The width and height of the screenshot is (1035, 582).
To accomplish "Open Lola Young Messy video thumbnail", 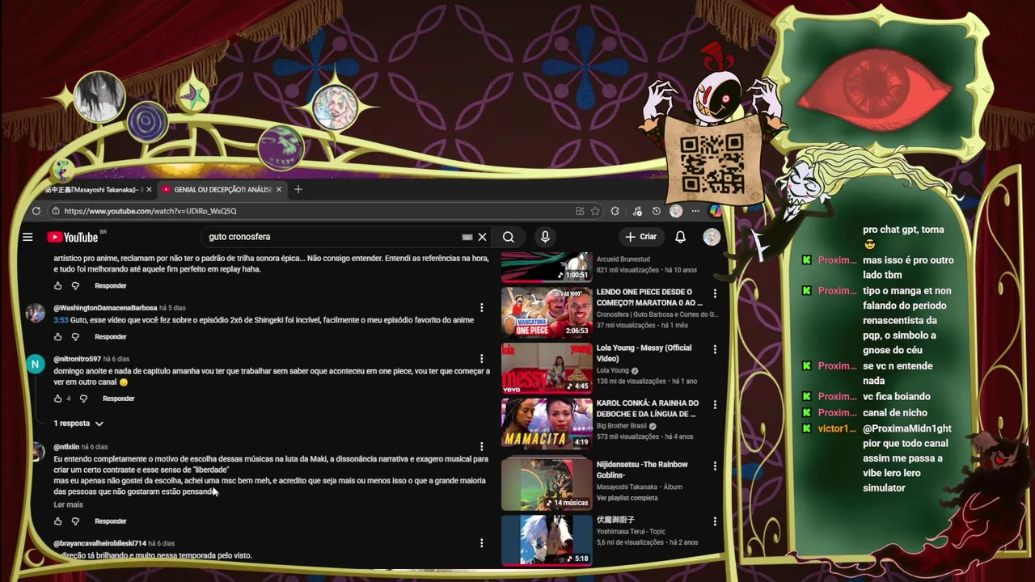I will click(x=547, y=368).
